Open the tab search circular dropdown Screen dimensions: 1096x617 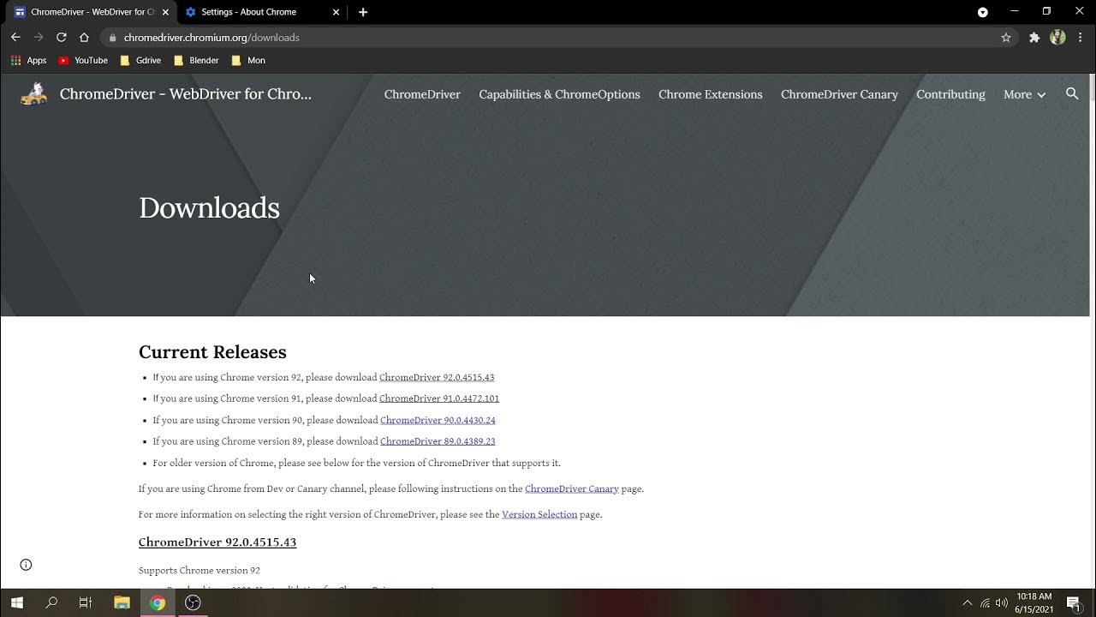click(x=983, y=12)
